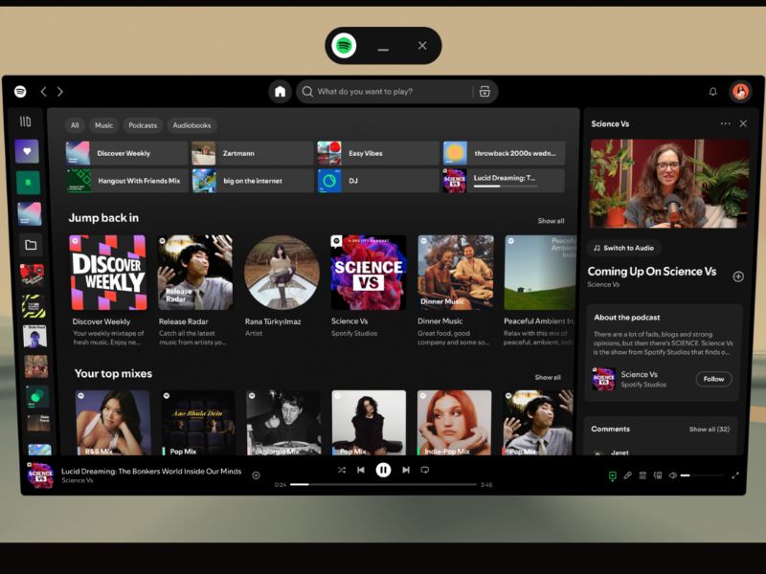Click the 'Lucid Dreaming' now playing title

point(151,471)
